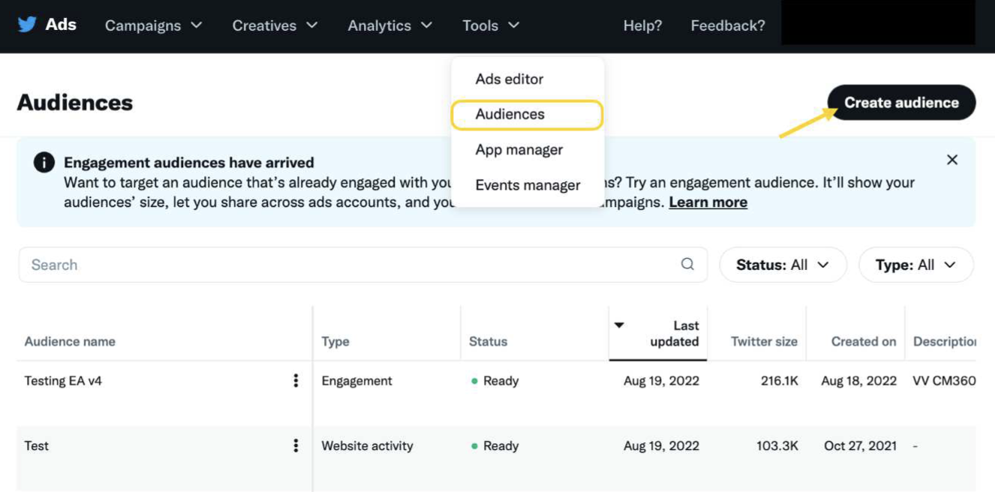The image size is (995, 492).
Task: Collapse the Tools menu
Action: pyautogui.click(x=491, y=25)
